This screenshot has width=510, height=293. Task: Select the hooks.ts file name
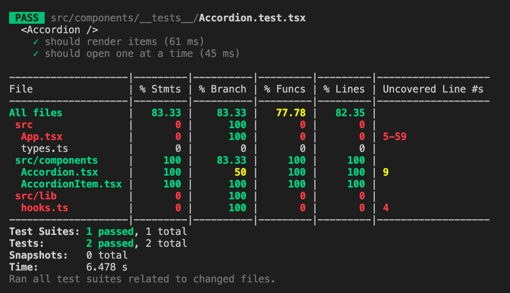tap(45, 208)
